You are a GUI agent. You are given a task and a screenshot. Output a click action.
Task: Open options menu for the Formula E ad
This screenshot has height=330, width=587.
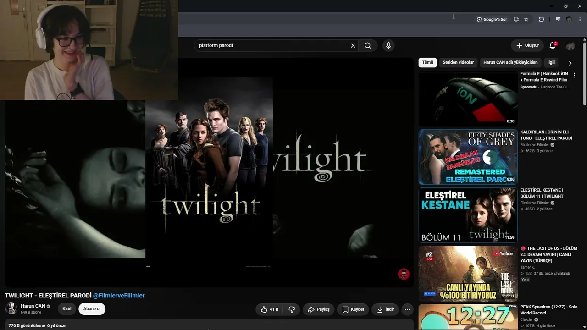574,75
